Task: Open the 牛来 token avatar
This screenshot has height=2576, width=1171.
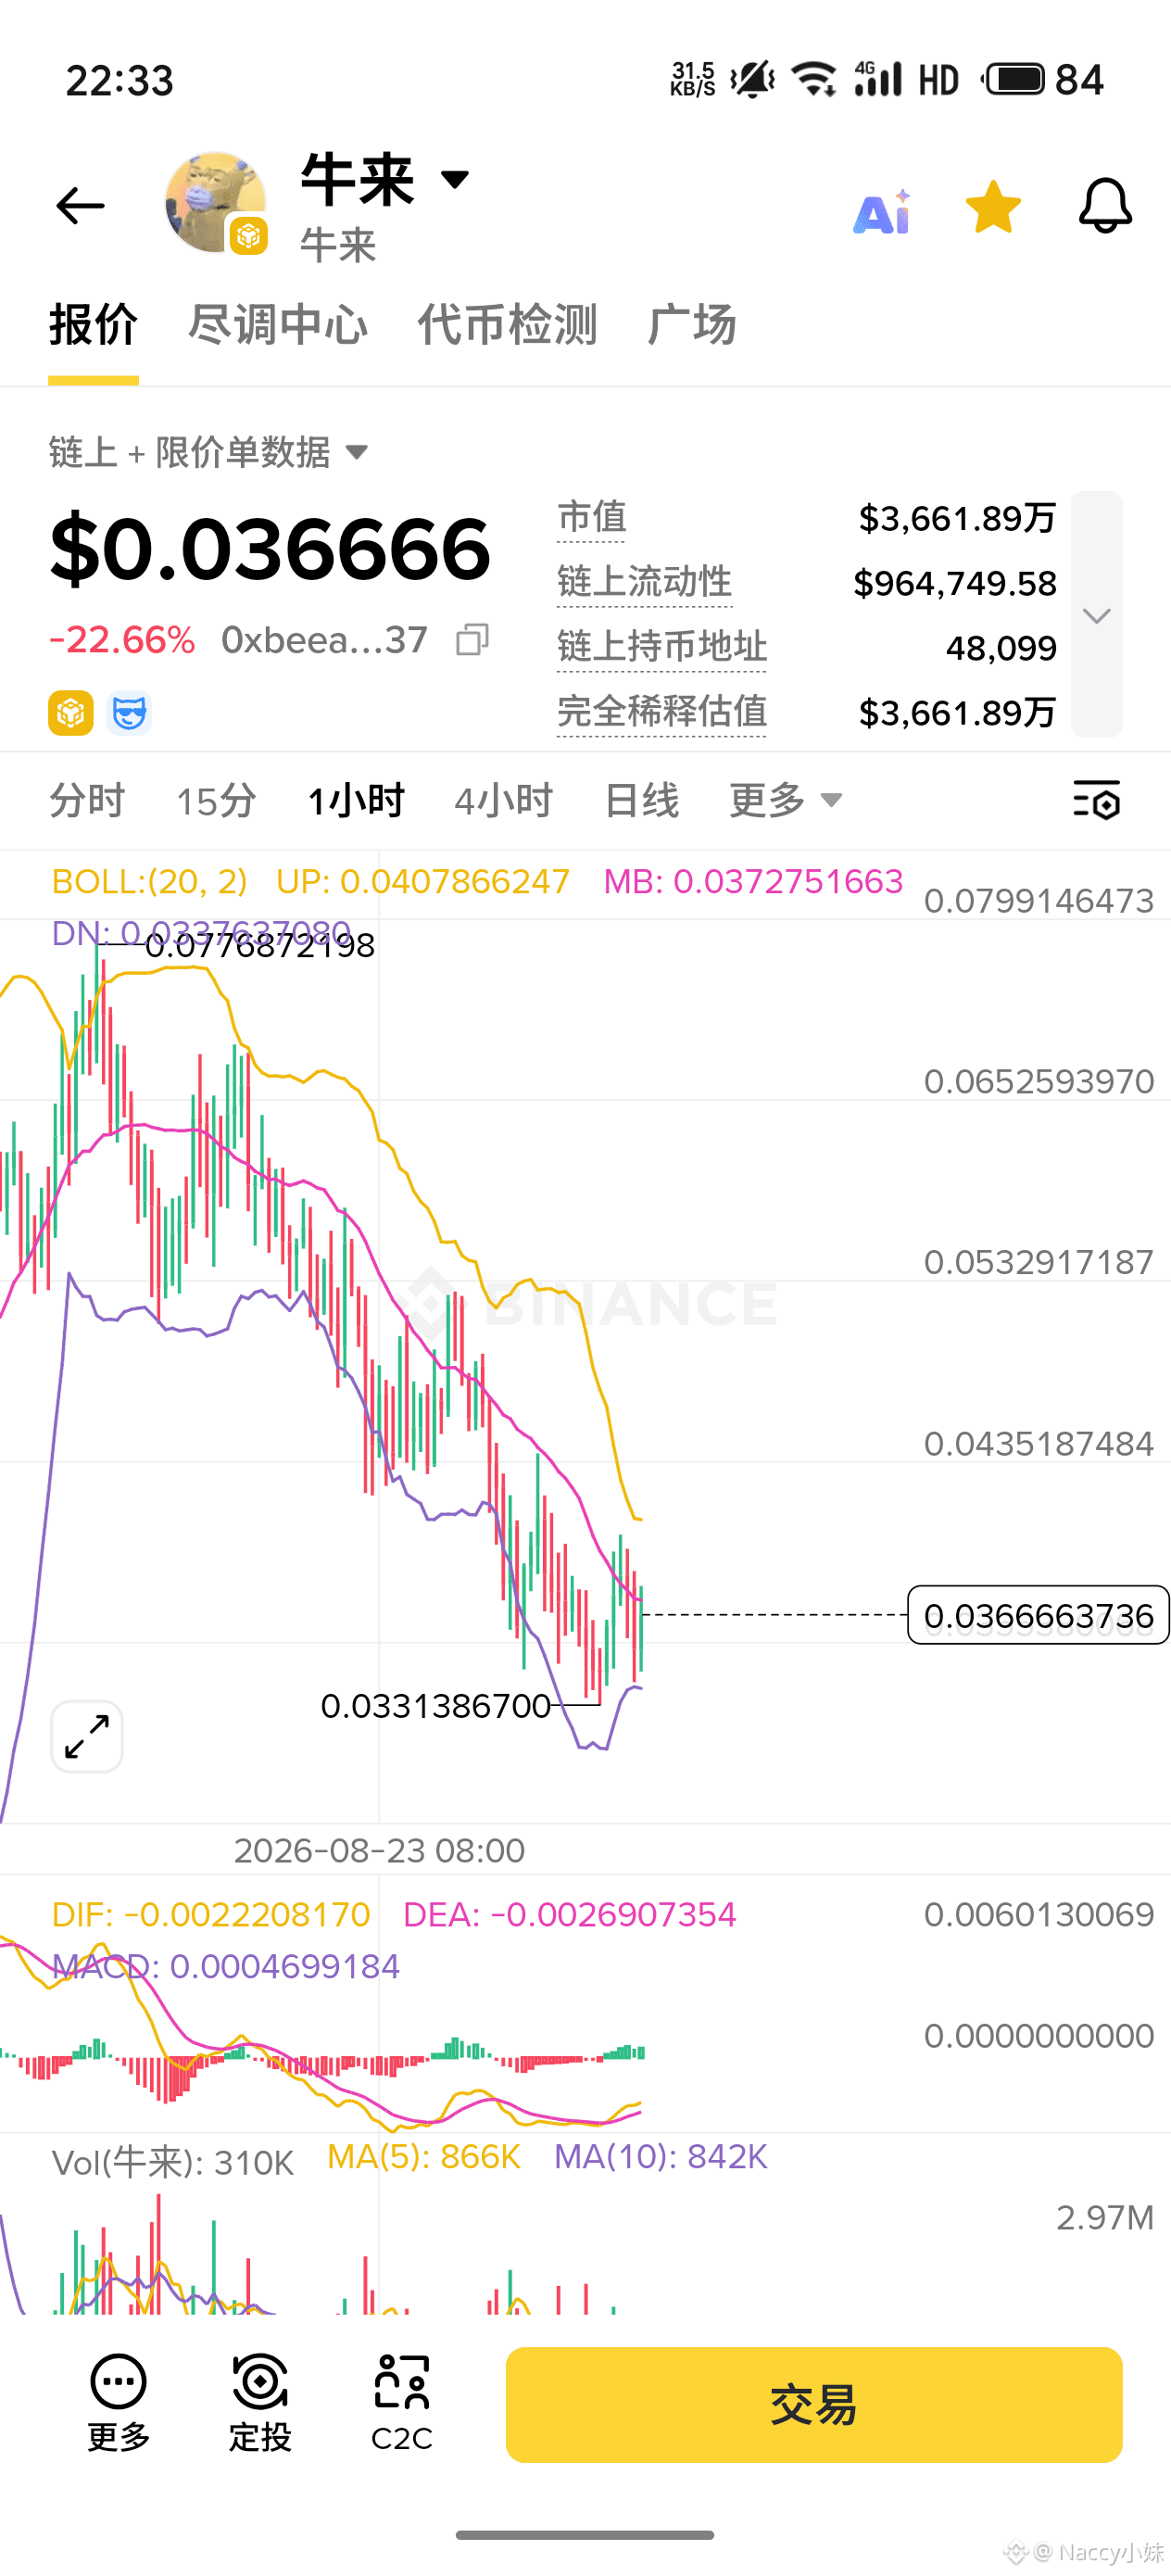Action: pos(215,203)
